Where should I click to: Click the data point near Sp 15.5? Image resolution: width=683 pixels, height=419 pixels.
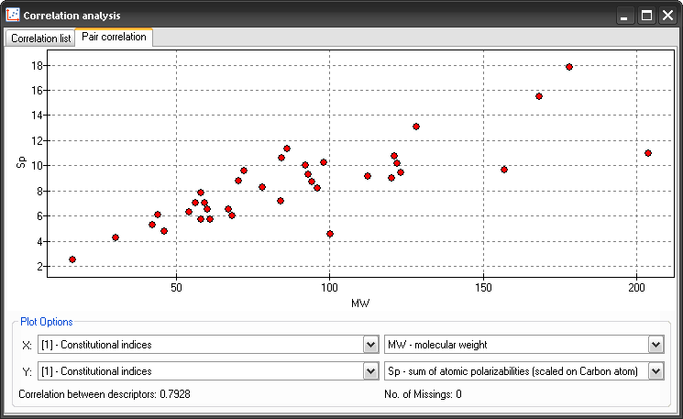click(539, 96)
